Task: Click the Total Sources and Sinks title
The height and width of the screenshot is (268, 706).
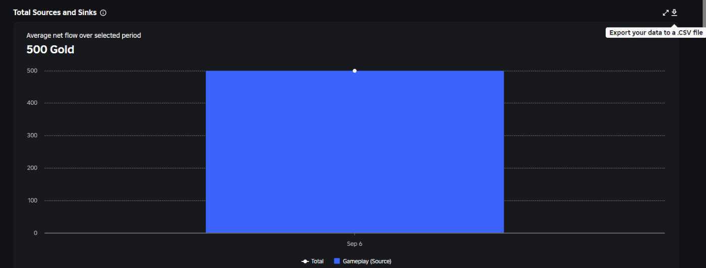Action: (x=55, y=13)
